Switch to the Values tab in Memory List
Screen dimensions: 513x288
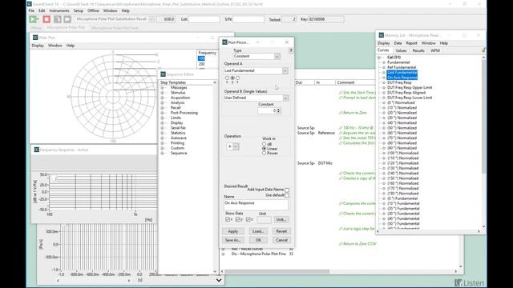pyautogui.click(x=401, y=50)
